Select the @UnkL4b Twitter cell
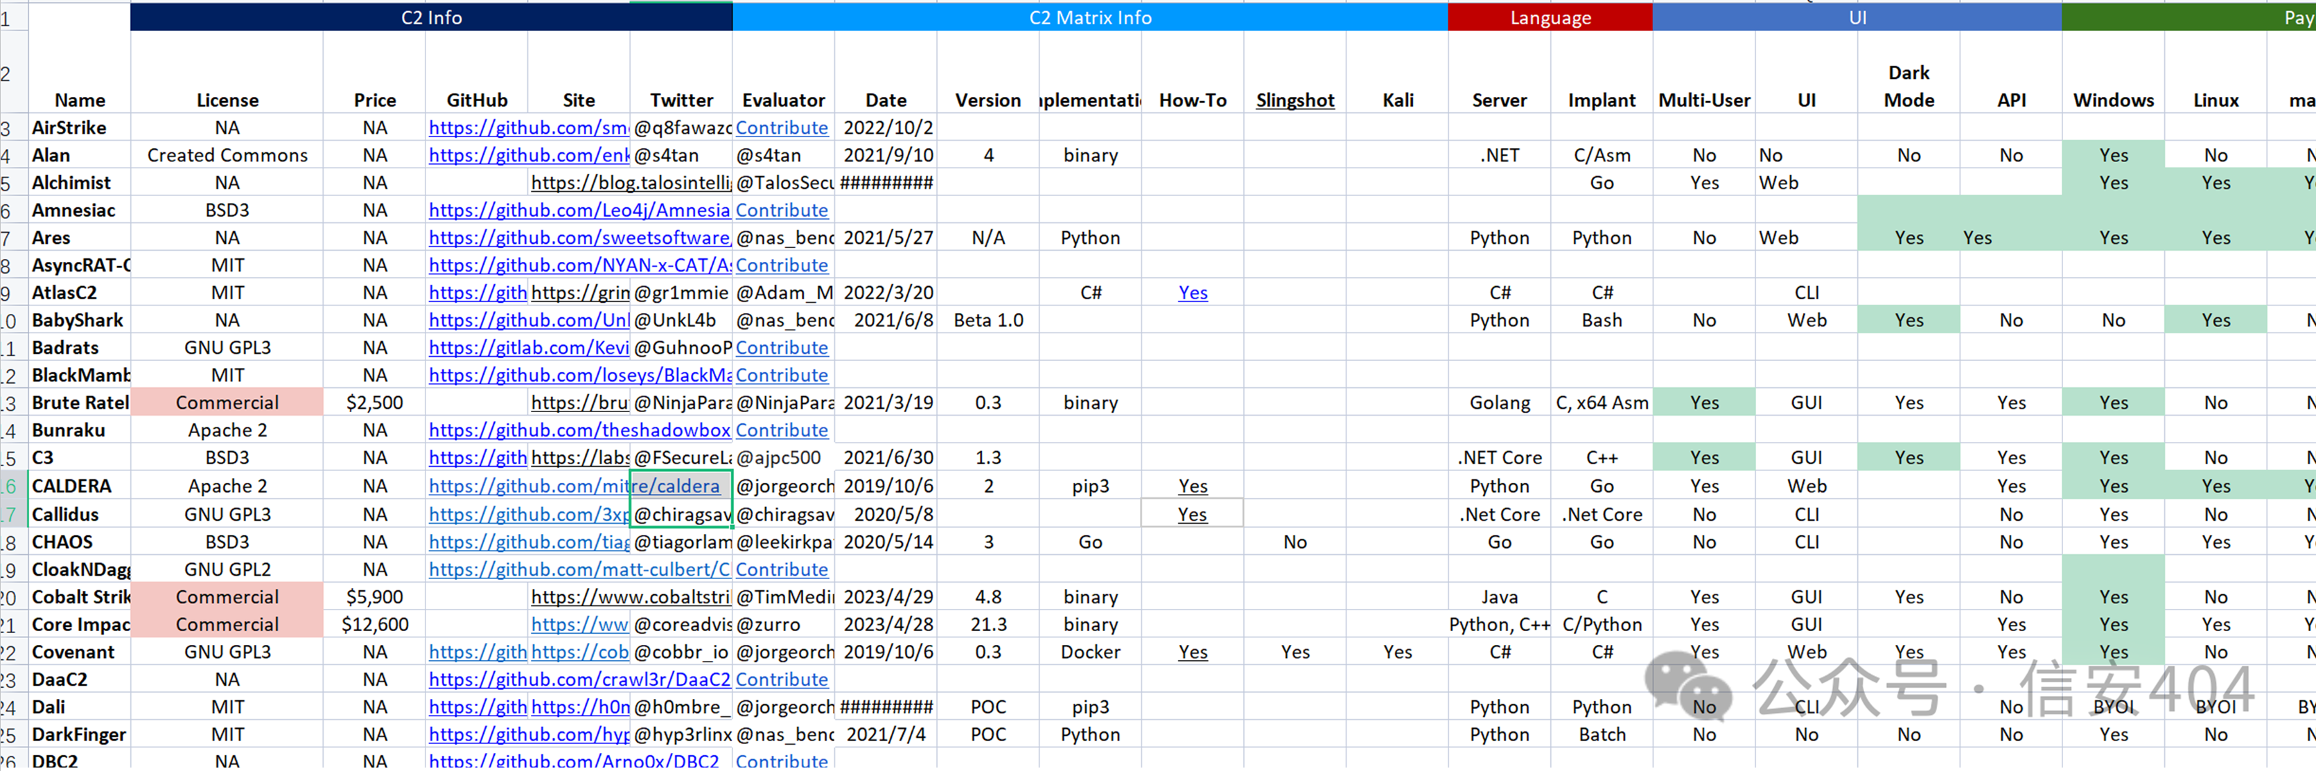 pos(681,321)
